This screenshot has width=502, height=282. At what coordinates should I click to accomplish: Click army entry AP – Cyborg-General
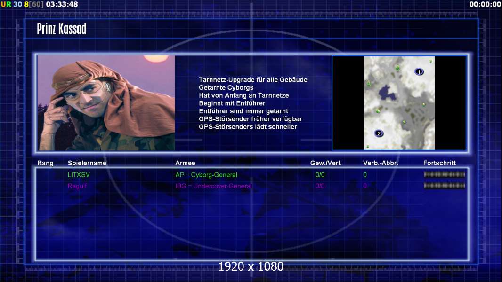click(x=206, y=175)
